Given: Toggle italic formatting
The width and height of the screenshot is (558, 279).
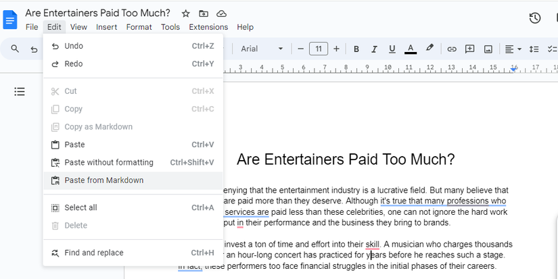Looking at the screenshot, I should 373,49.
